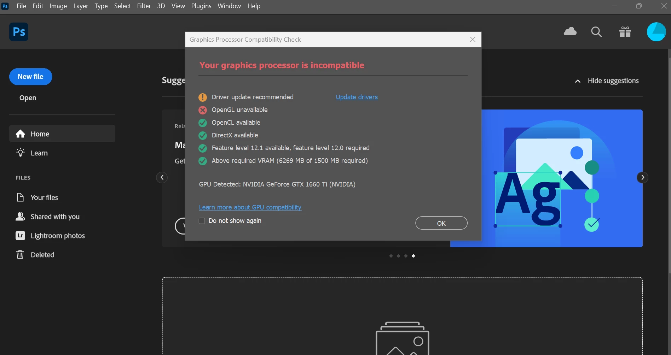Viewport: 671px width, 355px height.
Task: Open Learn more about GPU compatibility link
Action: point(250,207)
